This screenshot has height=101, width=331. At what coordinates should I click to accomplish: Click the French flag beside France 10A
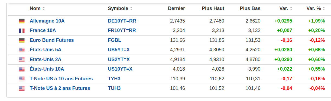(22, 31)
